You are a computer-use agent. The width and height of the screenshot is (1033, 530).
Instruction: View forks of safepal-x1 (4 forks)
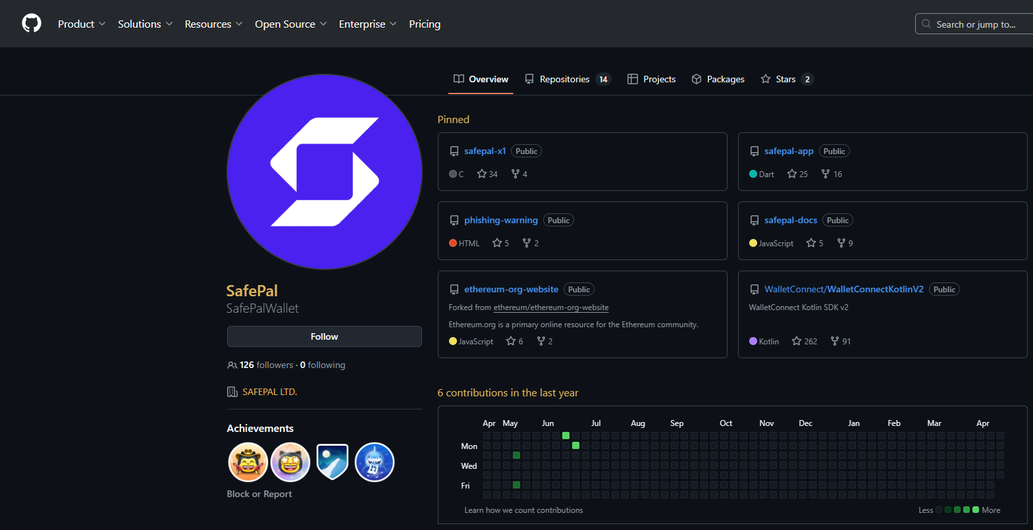coord(519,174)
